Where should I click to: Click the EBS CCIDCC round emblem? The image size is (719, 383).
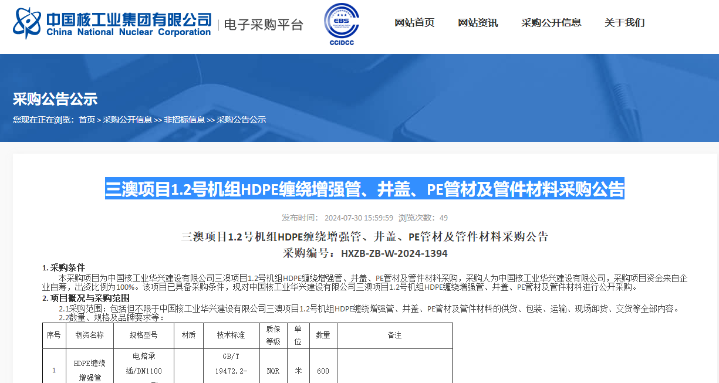coord(342,24)
